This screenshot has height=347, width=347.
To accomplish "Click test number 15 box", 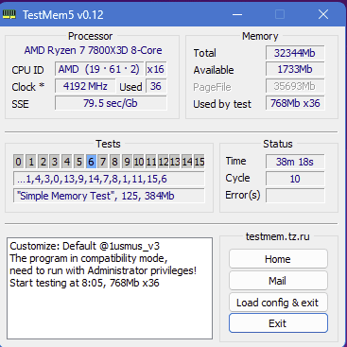I will pyautogui.click(x=199, y=162).
